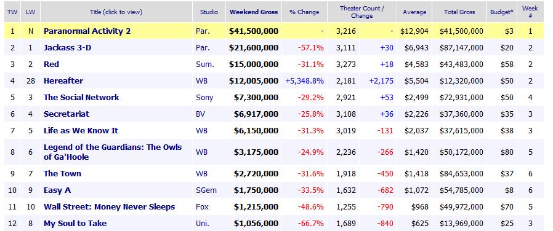The height and width of the screenshot is (231, 553).
Task: Sort by Budget column header
Action: click(501, 12)
